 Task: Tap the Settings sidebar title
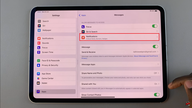point(56,15)
